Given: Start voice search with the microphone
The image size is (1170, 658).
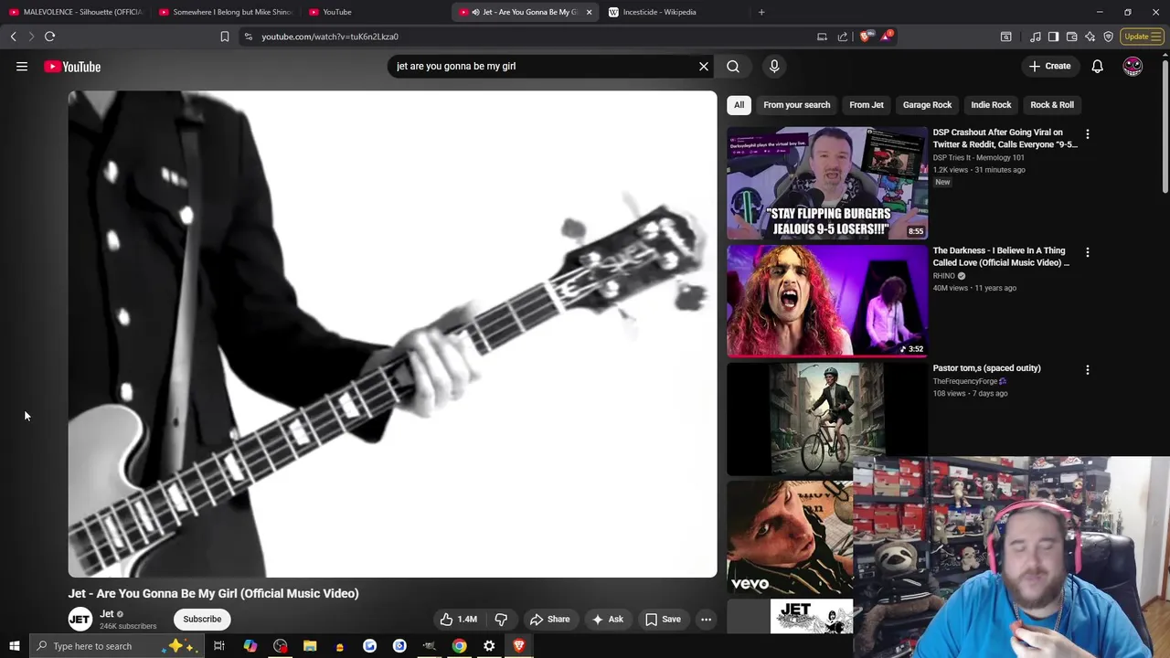Looking at the screenshot, I should [x=774, y=66].
